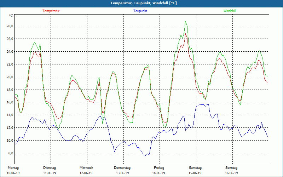Select the 26,0 y-axis value

coord(10,39)
